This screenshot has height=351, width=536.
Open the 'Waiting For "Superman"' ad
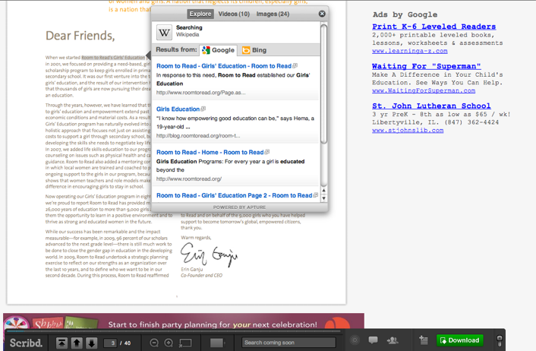[426, 66]
